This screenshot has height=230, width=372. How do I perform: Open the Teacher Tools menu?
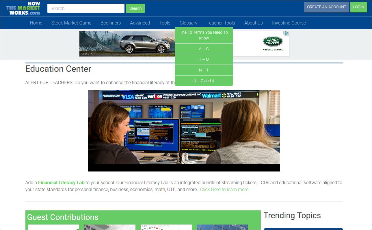coord(221,23)
